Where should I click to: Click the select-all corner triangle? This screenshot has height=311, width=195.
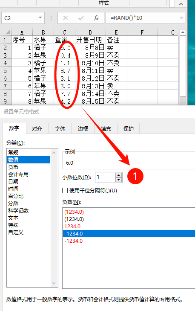(7, 32)
